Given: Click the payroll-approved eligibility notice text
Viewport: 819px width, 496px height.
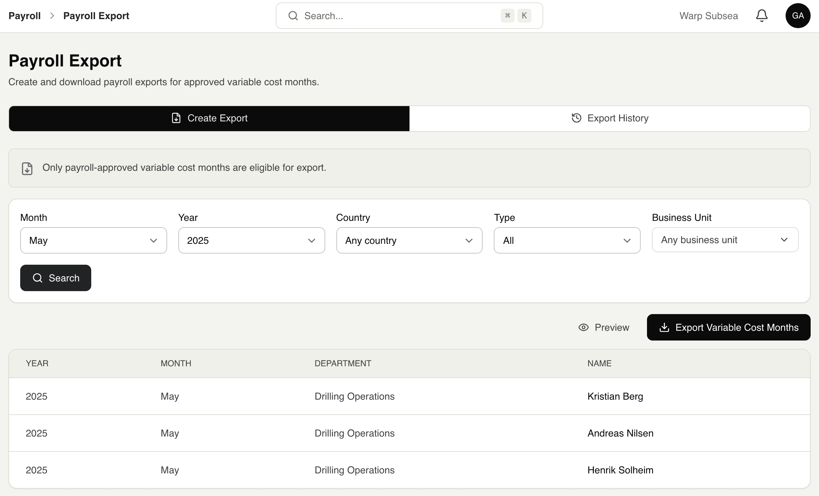Looking at the screenshot, I should click(184, 168).
